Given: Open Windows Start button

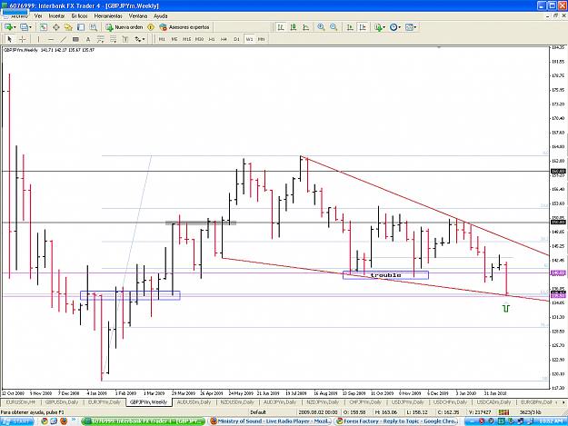Looking at the screenshot, I should click(x=17, y=421).
